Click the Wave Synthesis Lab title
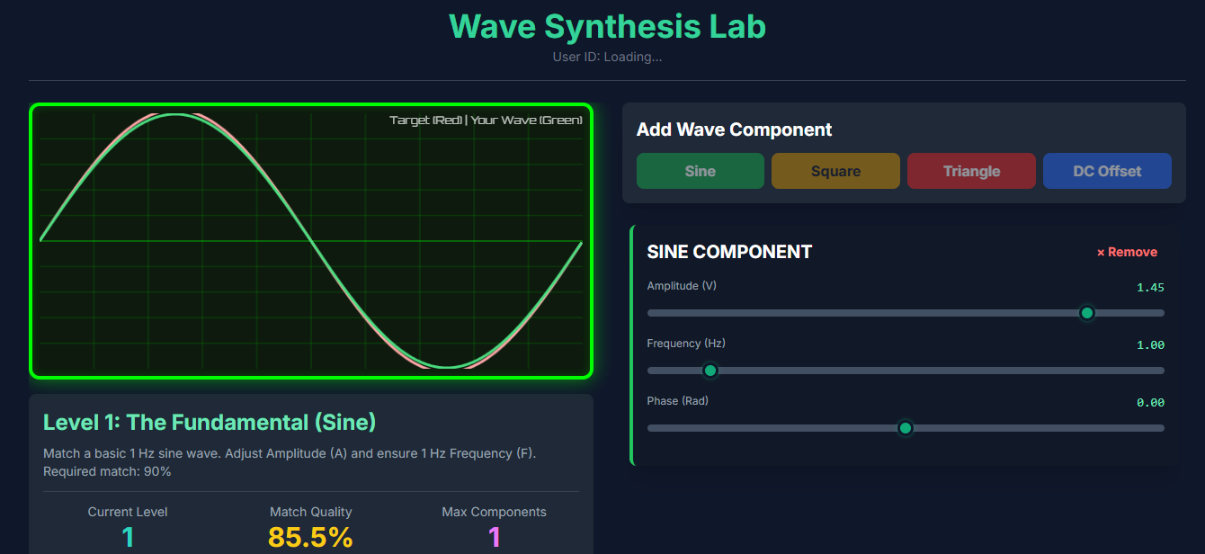 (607, 26)
